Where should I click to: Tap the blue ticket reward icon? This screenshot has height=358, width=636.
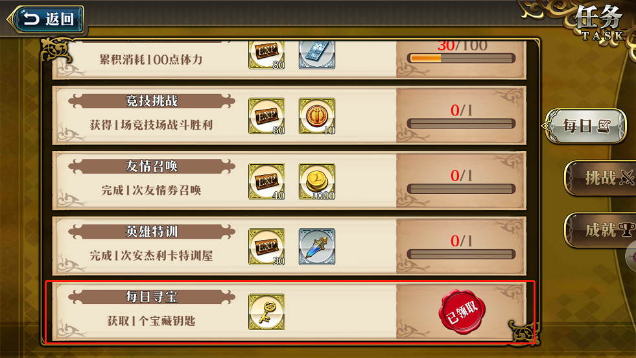pos(317,54)
